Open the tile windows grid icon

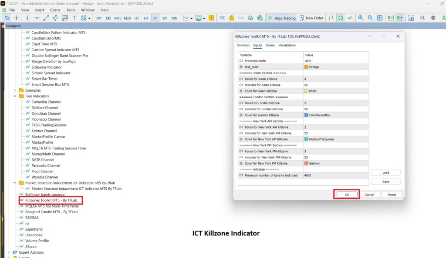380,18
